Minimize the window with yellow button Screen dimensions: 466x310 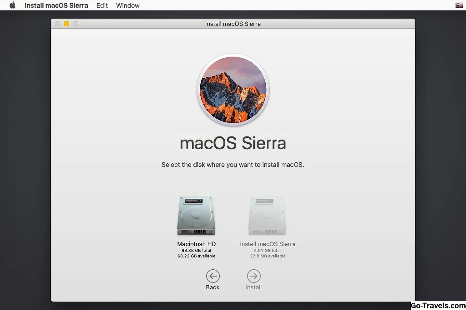pos(66,24)
